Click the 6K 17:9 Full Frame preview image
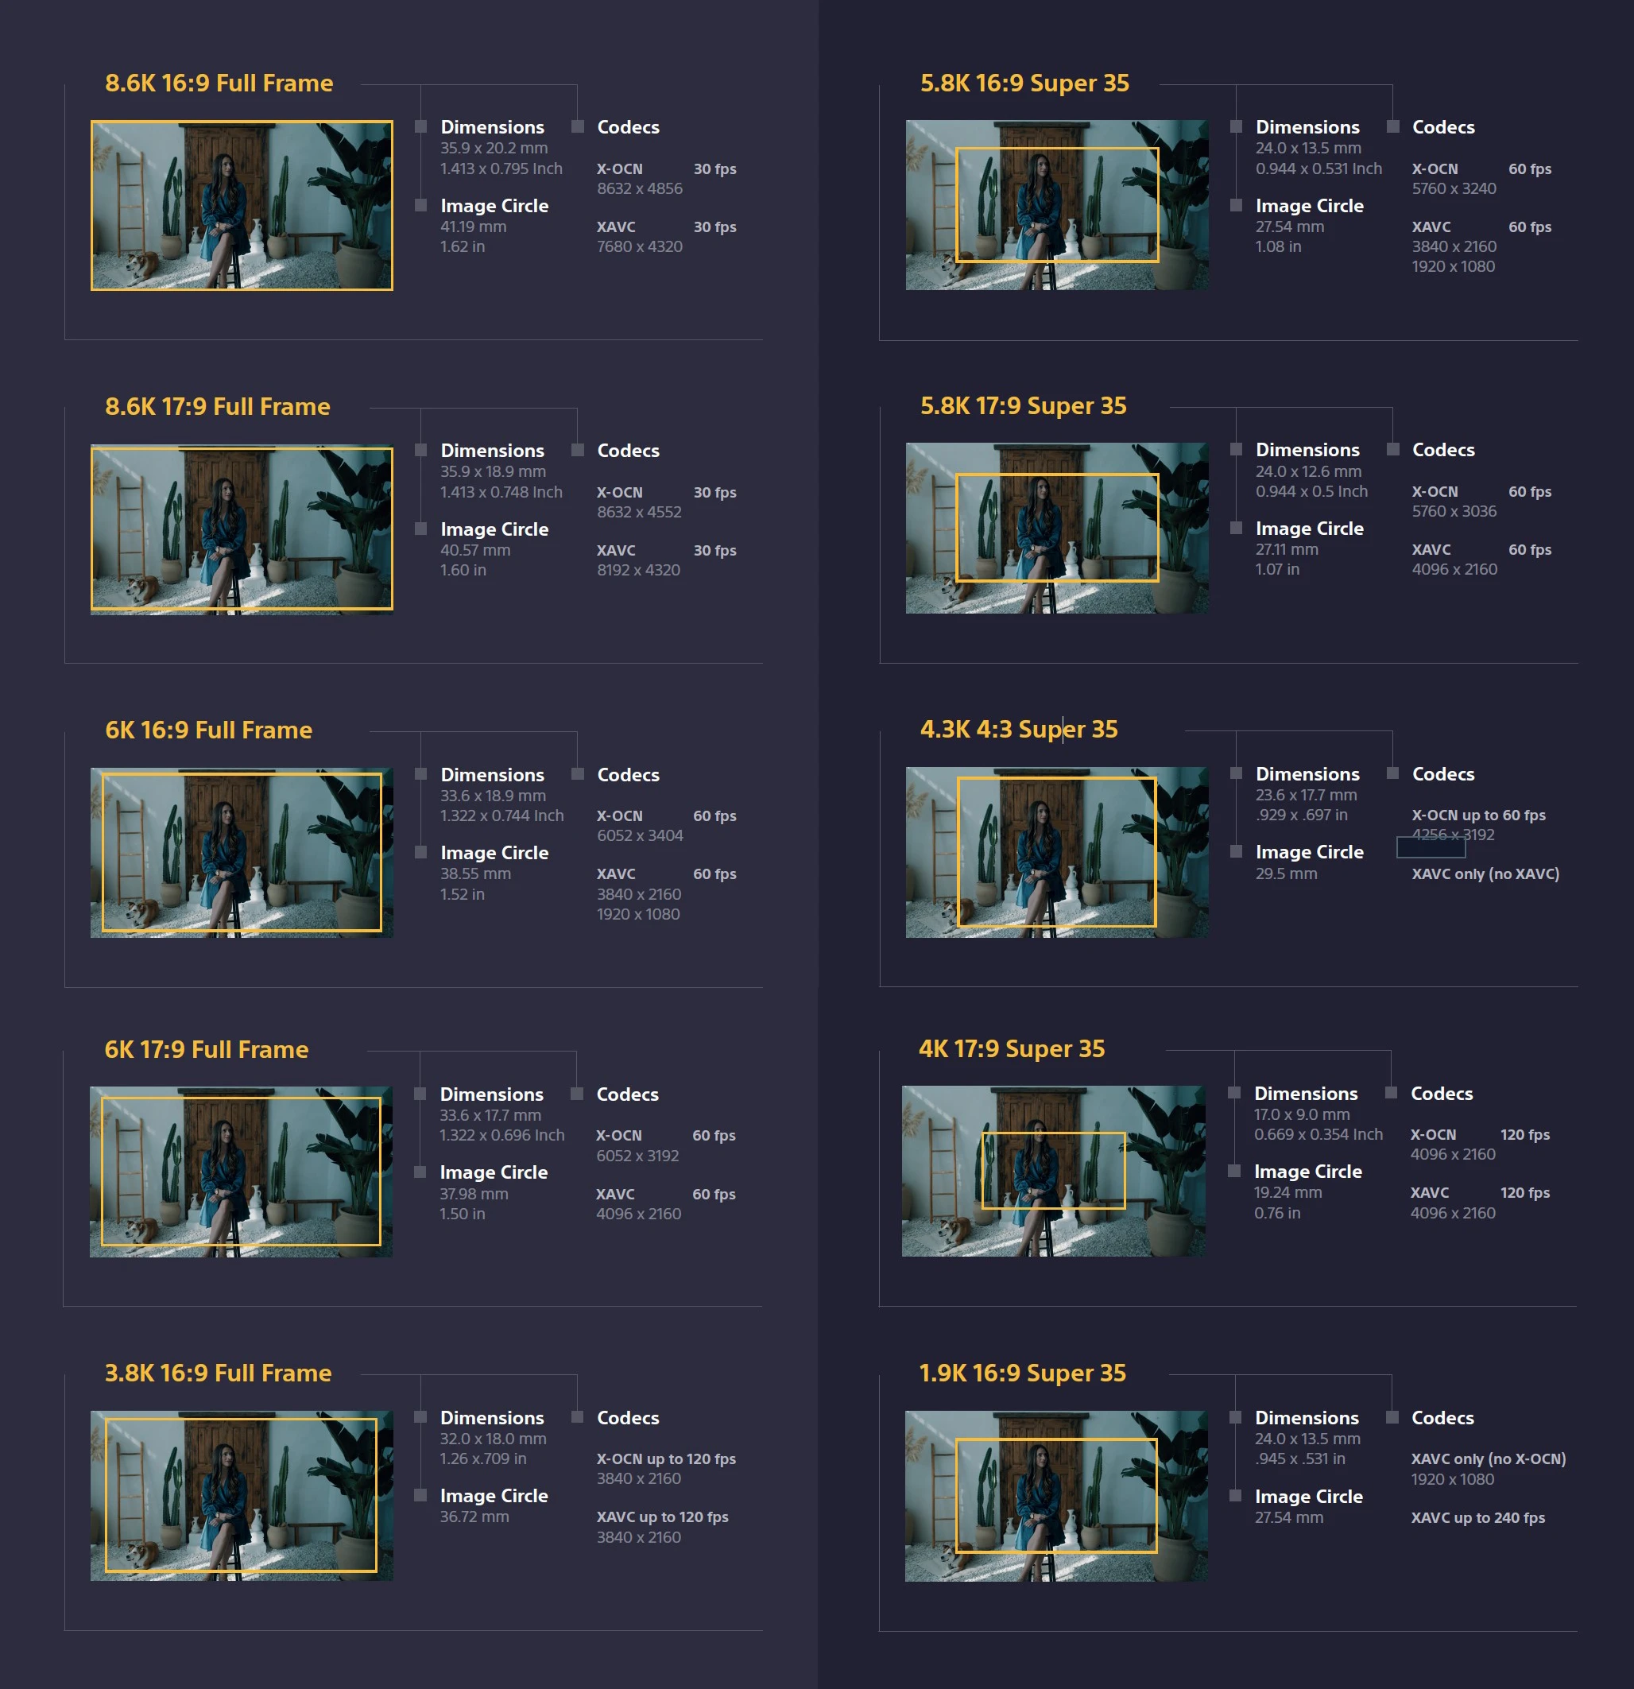This screenshot has width=1634, height=1689. coord(242,1171)
